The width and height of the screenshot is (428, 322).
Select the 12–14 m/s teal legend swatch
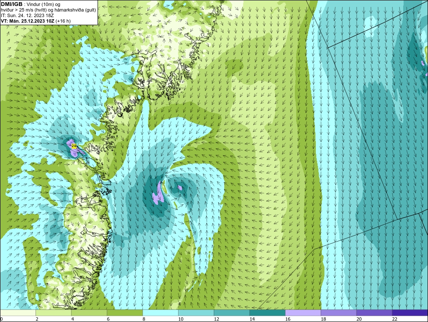coord(232,313)
